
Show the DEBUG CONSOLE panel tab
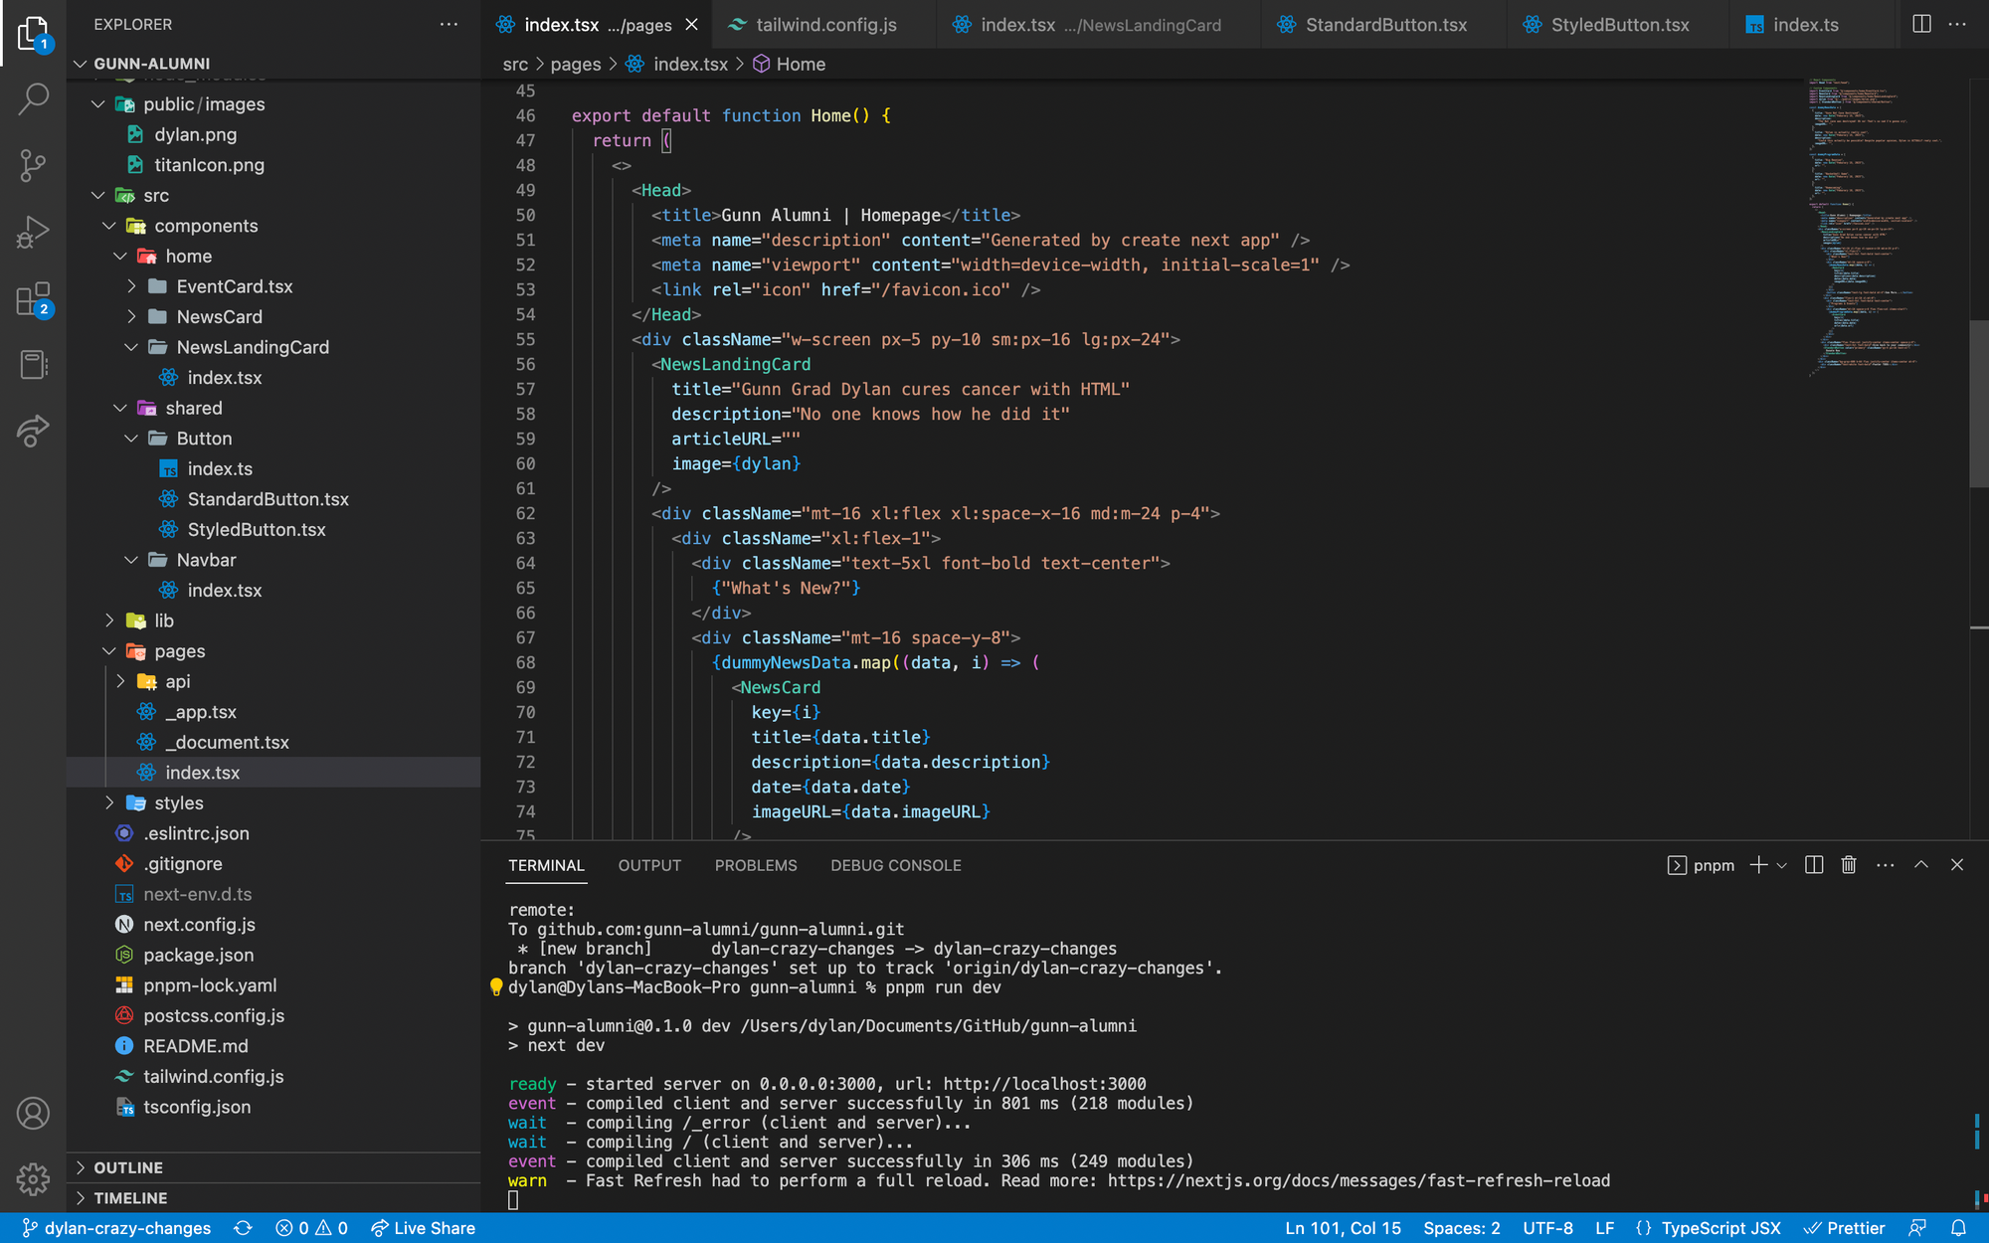point(896,865)
